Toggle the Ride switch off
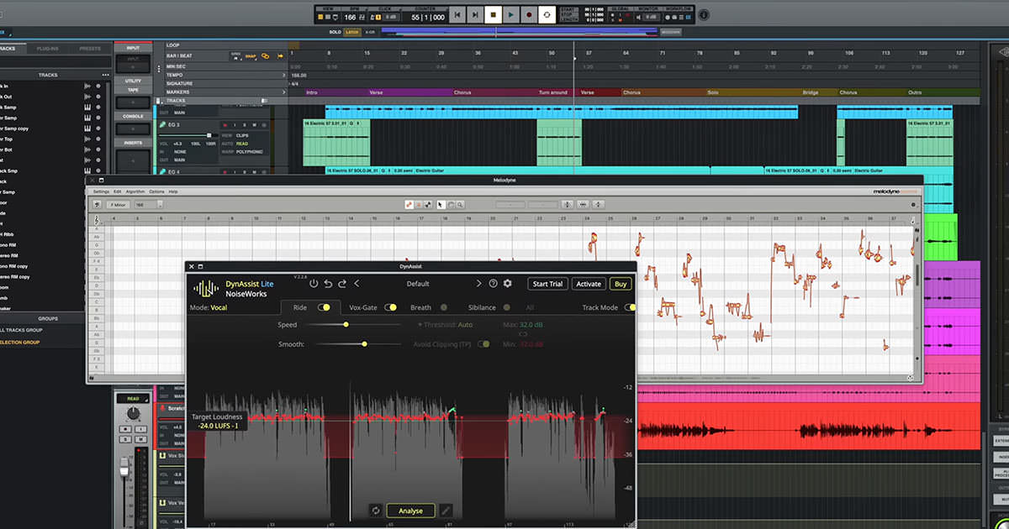 pyautogui.click(x=324, y=307)
